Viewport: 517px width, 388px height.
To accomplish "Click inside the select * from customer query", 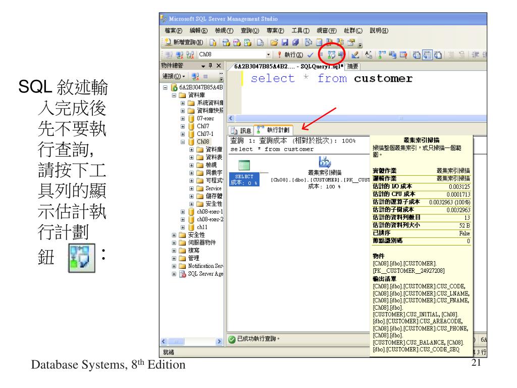I will (x=331, y=78).
